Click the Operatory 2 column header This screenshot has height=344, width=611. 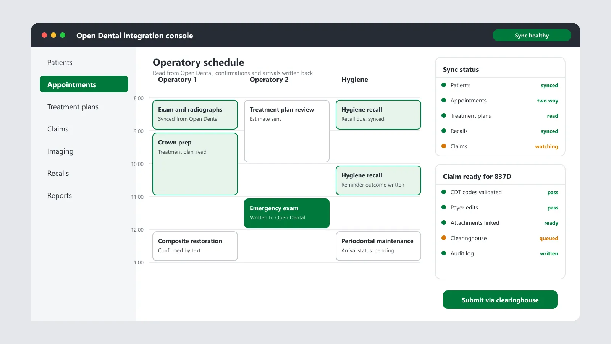coord(269,80)
